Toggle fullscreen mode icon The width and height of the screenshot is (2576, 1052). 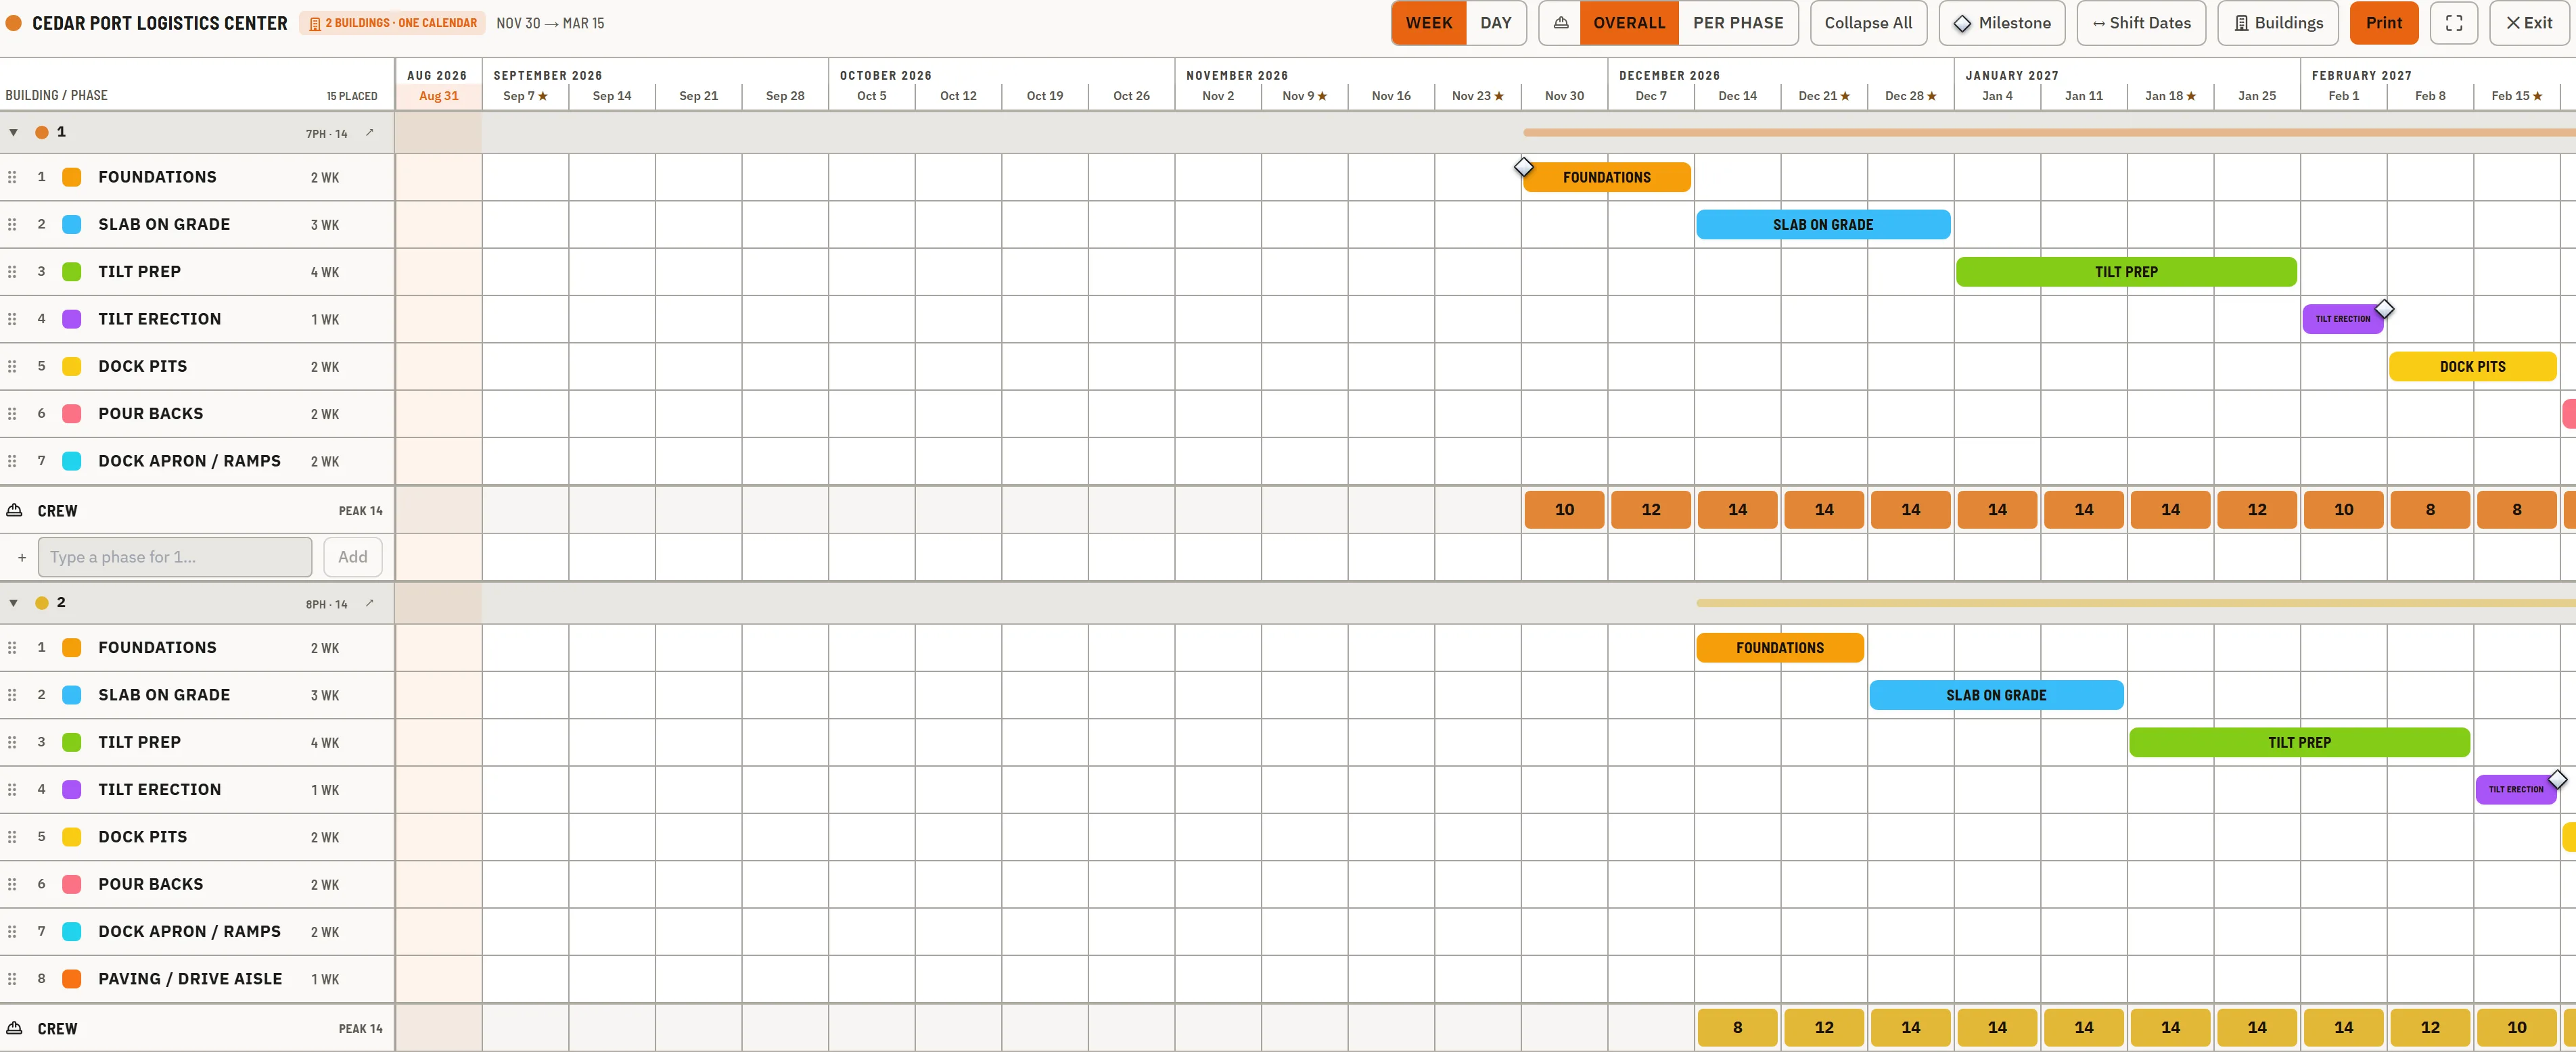(2453, 23)
